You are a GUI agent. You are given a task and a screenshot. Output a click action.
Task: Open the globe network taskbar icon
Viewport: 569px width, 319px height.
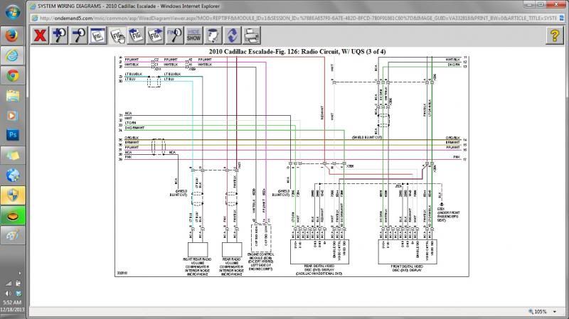tap(12, 175)
